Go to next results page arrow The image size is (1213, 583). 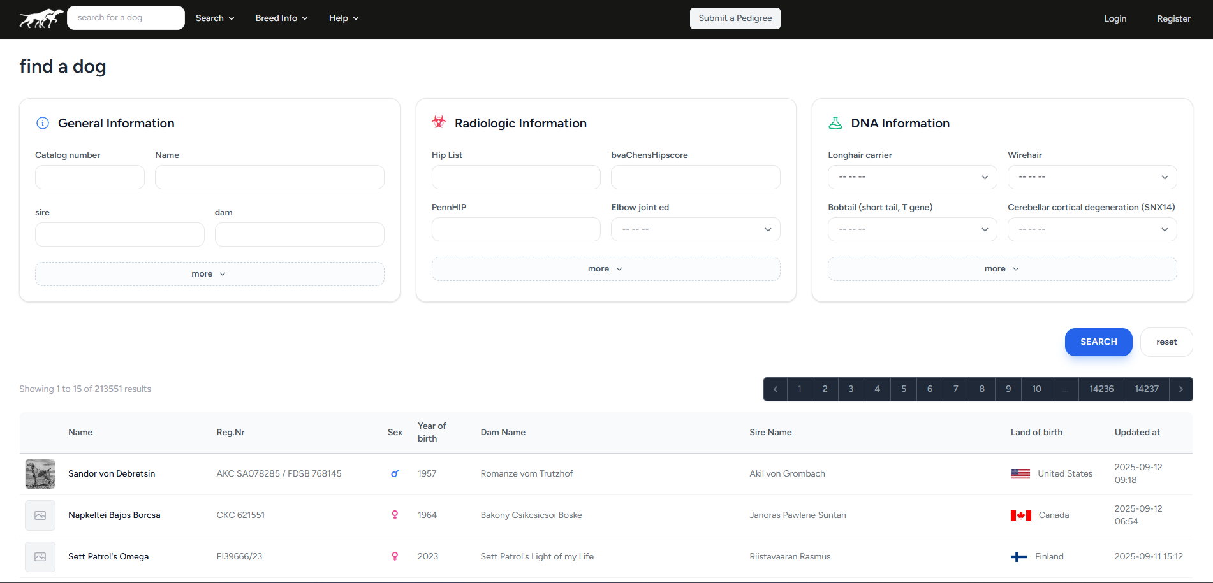1180,389
